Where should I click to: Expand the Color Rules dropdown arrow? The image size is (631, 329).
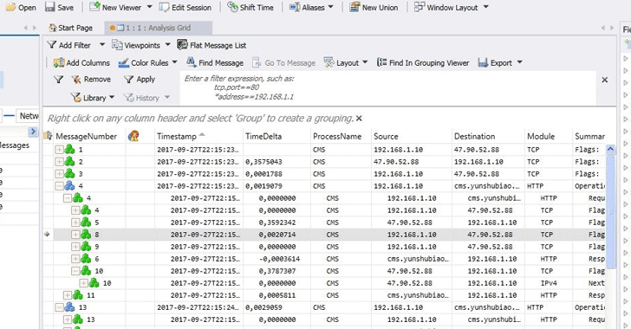(175, 62)
